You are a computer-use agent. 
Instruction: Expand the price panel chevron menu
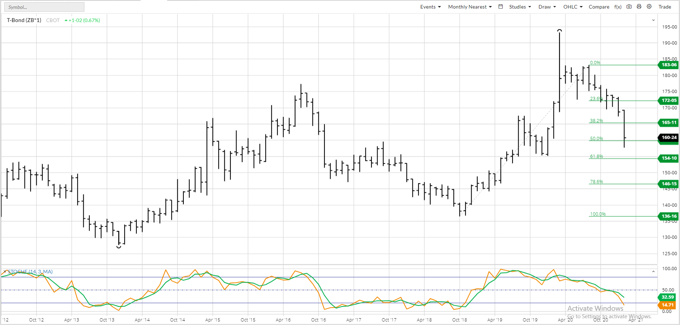tap(653, 20)
